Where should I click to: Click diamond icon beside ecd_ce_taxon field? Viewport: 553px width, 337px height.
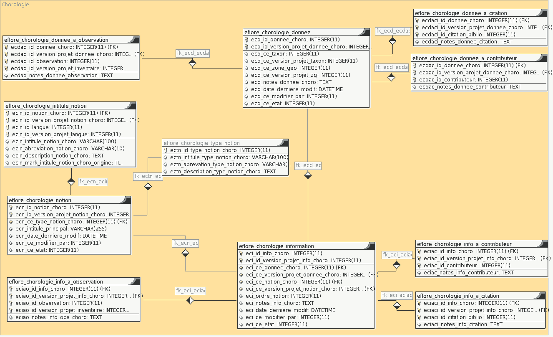(x=247, y=54)
